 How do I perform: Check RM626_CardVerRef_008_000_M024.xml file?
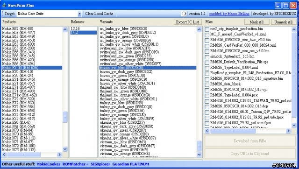click(207, 46)
